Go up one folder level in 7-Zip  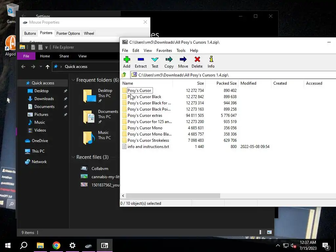point(124,75)
